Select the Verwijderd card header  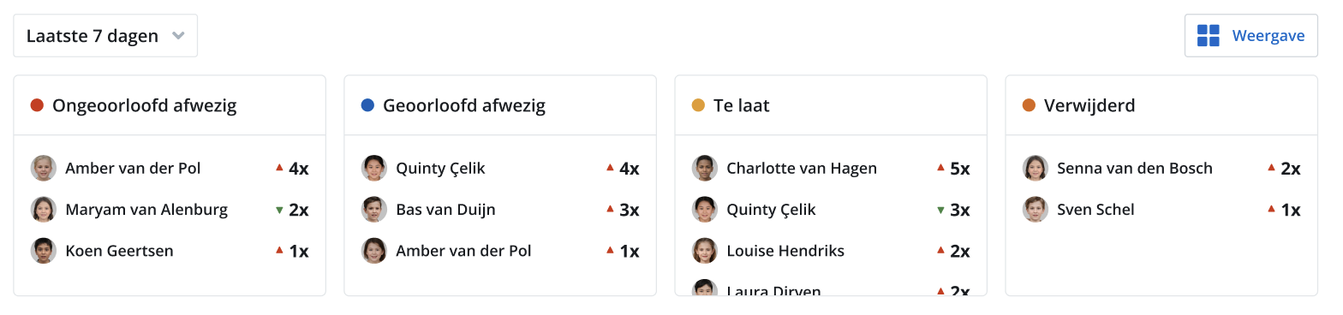point(1161,105)
